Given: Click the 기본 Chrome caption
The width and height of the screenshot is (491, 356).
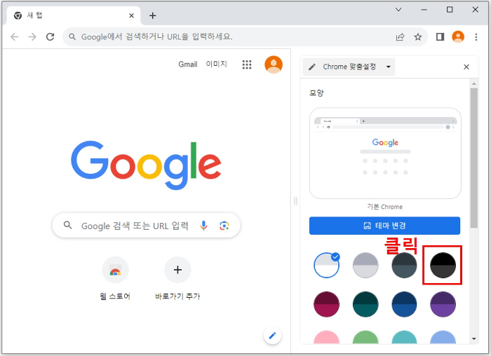Looking at the screenshot, I should (x=385, y=207).
